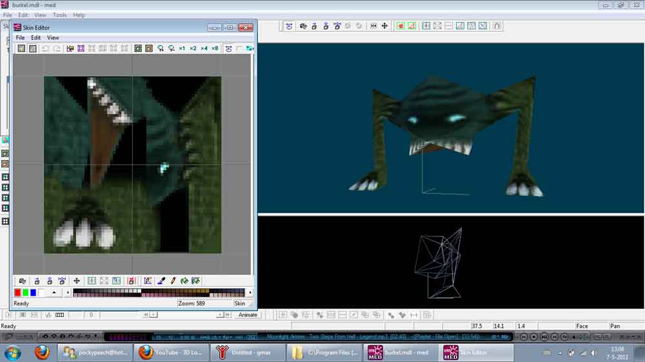Viewport: 645px width, 362px height.
Task: Open the Skin Editor View menu
Action: 53,38
